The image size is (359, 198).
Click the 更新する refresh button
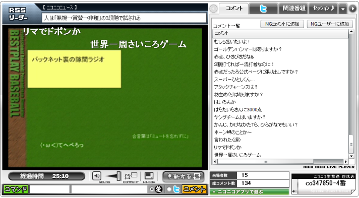tap(183, 176)
